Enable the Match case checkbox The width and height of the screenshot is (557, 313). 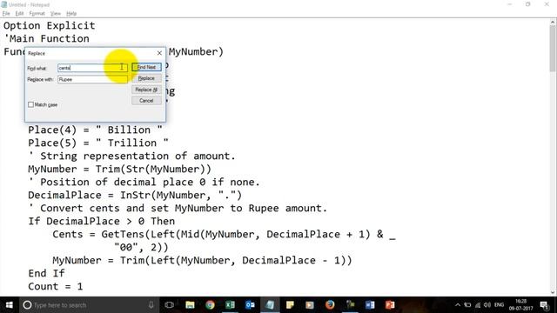[31, 104]
